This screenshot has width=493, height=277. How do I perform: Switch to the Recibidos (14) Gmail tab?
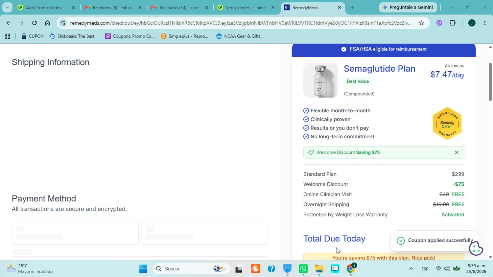[x=179, y=7]
